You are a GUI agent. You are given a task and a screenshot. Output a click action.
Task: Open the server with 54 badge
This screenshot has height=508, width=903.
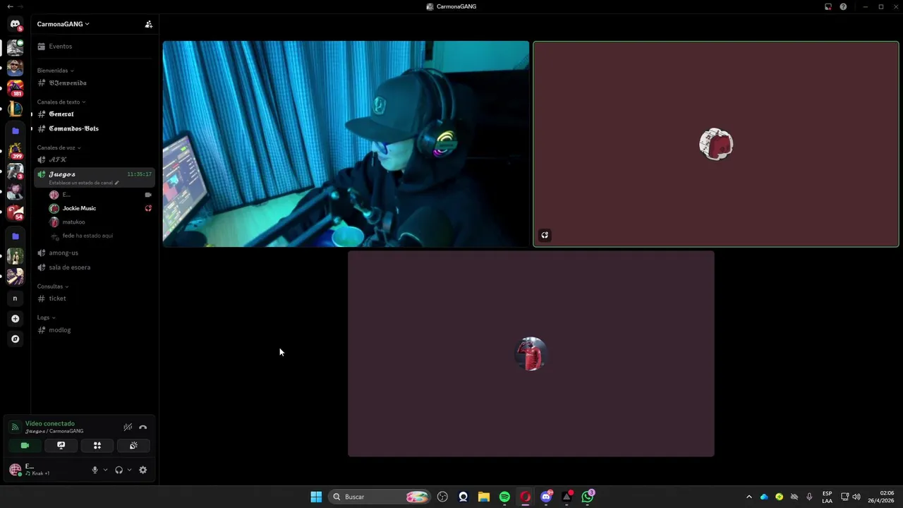pyautogui.click(x=15, y=212)
